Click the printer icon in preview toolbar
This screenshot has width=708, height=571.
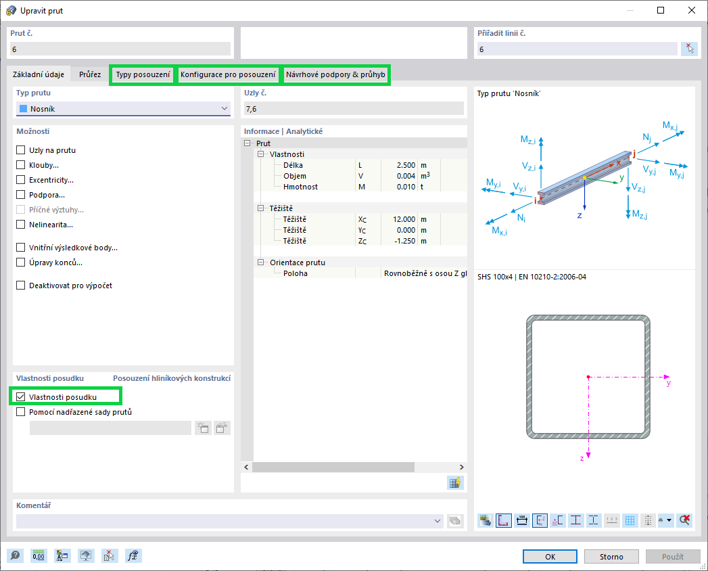661,520
